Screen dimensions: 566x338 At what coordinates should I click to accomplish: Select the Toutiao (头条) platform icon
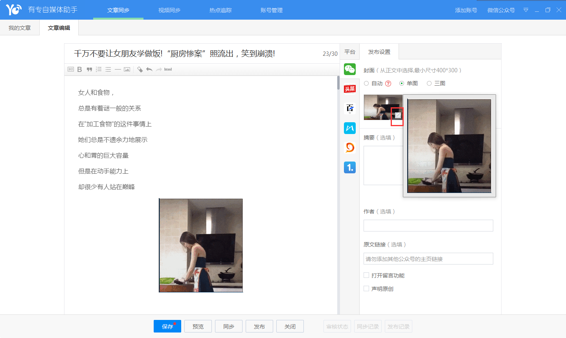[349, 89]
